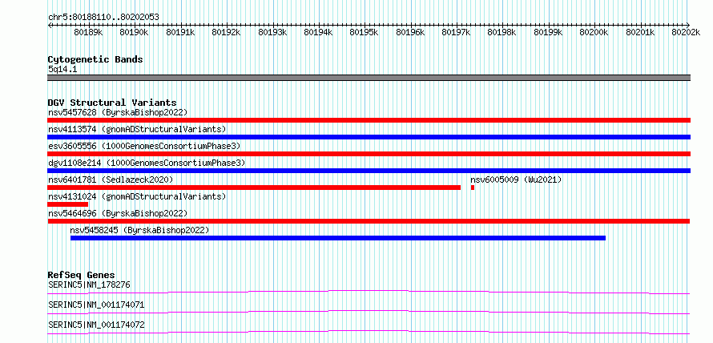Open the red nsv5464696 variant bar
Image resolution: width=713 pixels, height=343 pixels.
[369, 221]
